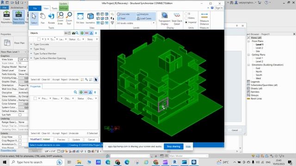The image size is (296, 166).
Task: Switch to Isometric view
Action: pyautogui.click(x=91, y=18)
